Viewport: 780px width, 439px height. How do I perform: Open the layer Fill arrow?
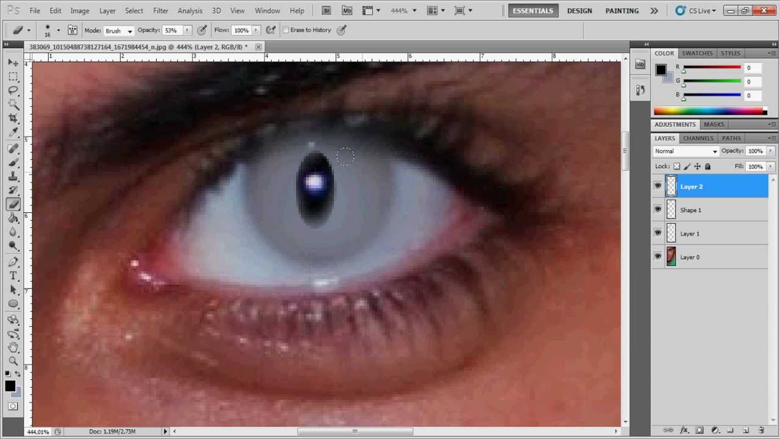tap(771, 166)
